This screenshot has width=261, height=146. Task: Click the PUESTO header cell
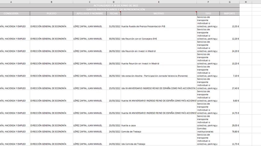point(52,13)
